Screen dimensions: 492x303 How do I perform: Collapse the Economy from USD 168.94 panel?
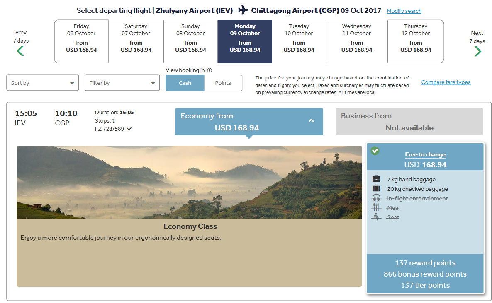click(311, 120)
